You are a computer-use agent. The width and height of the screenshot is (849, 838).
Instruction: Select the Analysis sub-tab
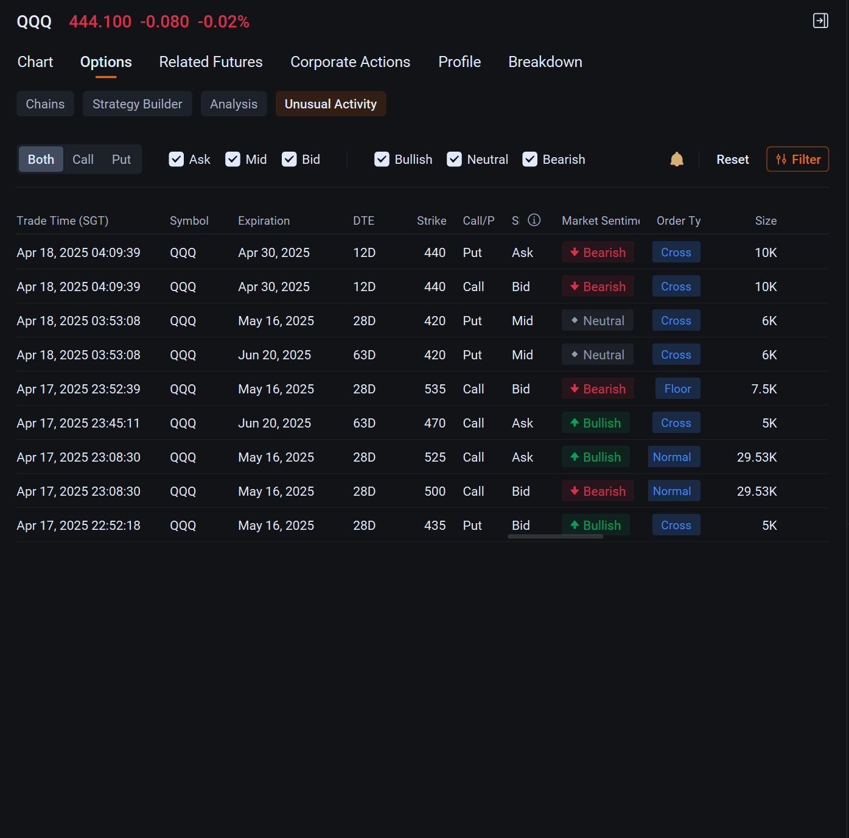point(234,104)
